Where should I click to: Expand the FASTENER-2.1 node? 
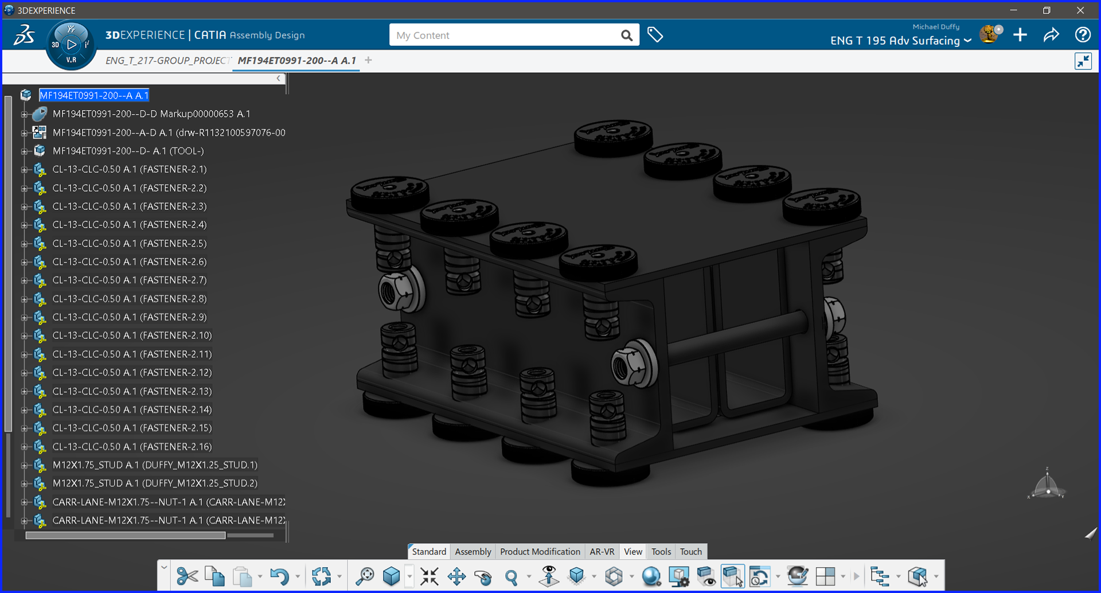pyautogui.click(x=24, y=170)
